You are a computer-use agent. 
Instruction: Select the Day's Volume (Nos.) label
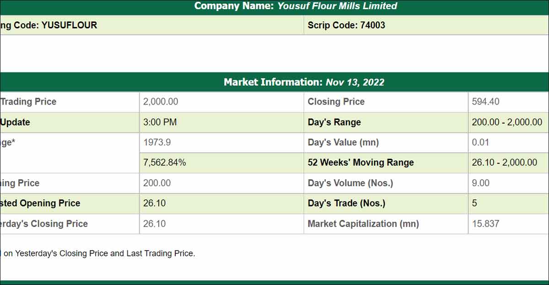click(350, 183)
